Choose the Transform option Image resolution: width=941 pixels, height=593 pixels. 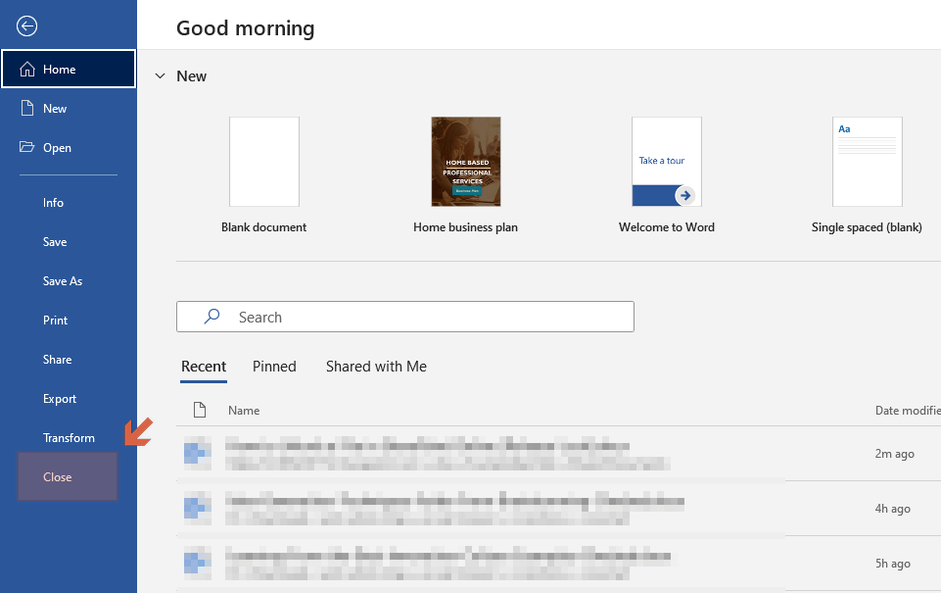[70, 437]
